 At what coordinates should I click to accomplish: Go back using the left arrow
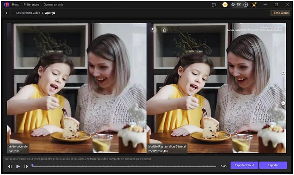7,13
